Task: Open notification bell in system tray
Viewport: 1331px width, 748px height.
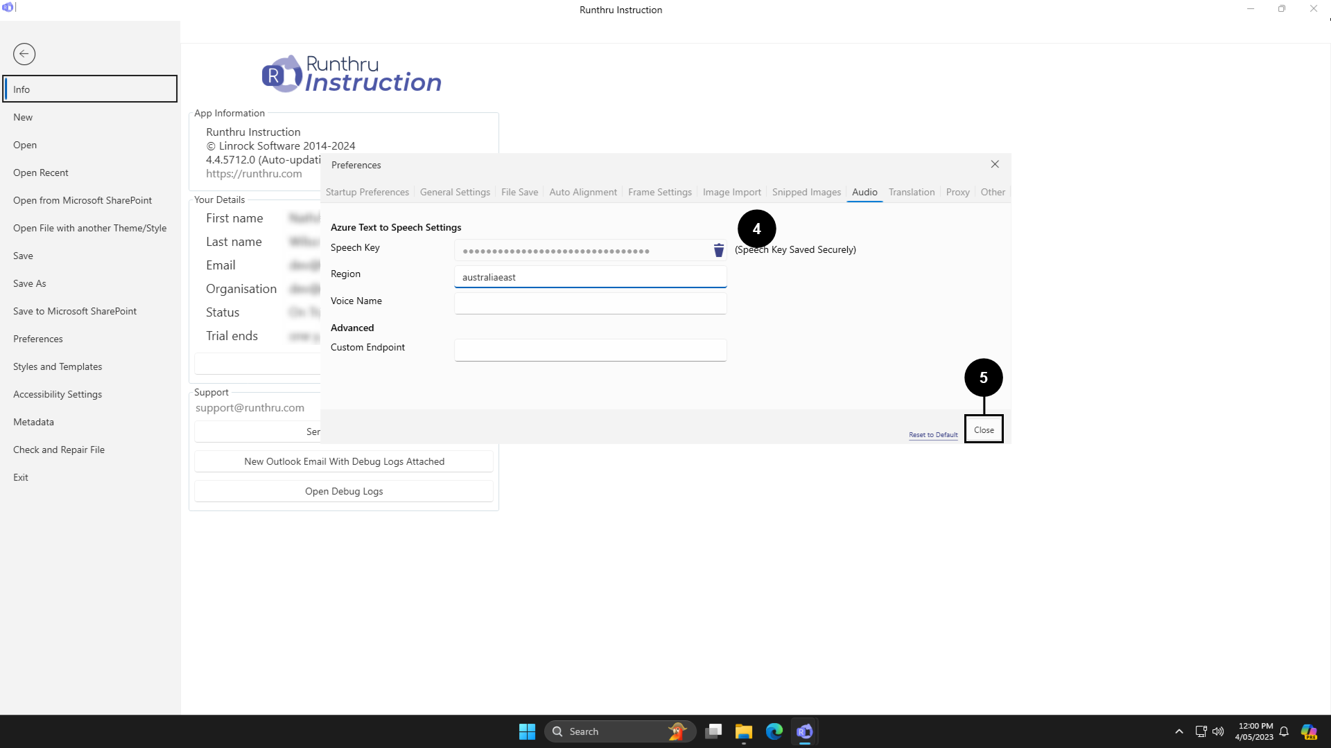Action: pos(1284,731)
